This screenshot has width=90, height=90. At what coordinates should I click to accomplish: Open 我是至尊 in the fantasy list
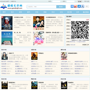click(x=4, y=64)
